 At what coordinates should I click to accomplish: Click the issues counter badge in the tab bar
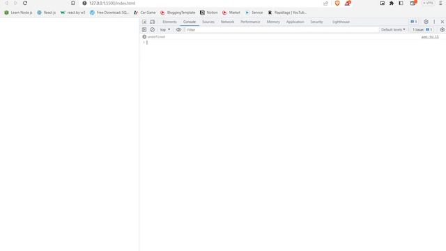414,22
